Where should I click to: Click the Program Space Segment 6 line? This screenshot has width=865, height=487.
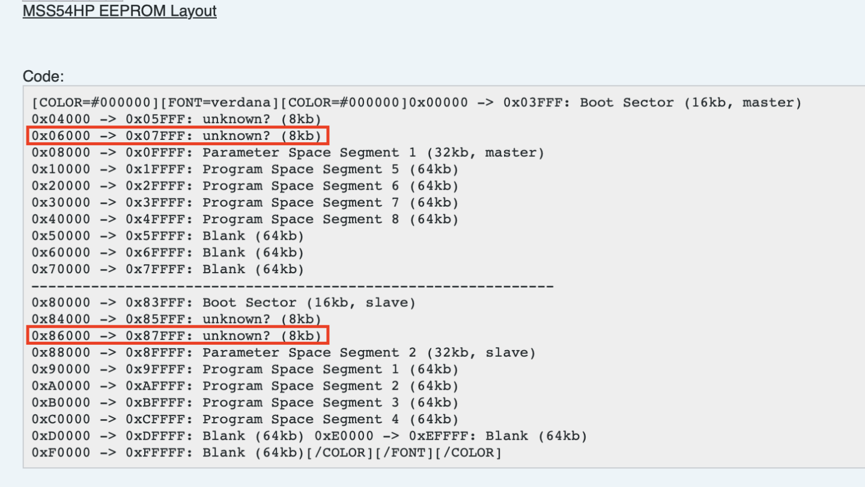pyautogui.click(x=245, y=186)
